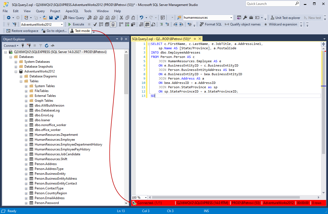Click the Restore workspace button
Image resolution: width=328 pixels, height=214 pixels.
[x=22, y=31]
